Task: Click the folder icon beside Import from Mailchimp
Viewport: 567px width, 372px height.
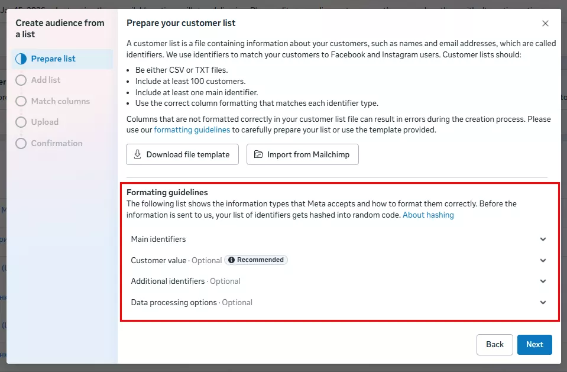Action: (258, 154)
